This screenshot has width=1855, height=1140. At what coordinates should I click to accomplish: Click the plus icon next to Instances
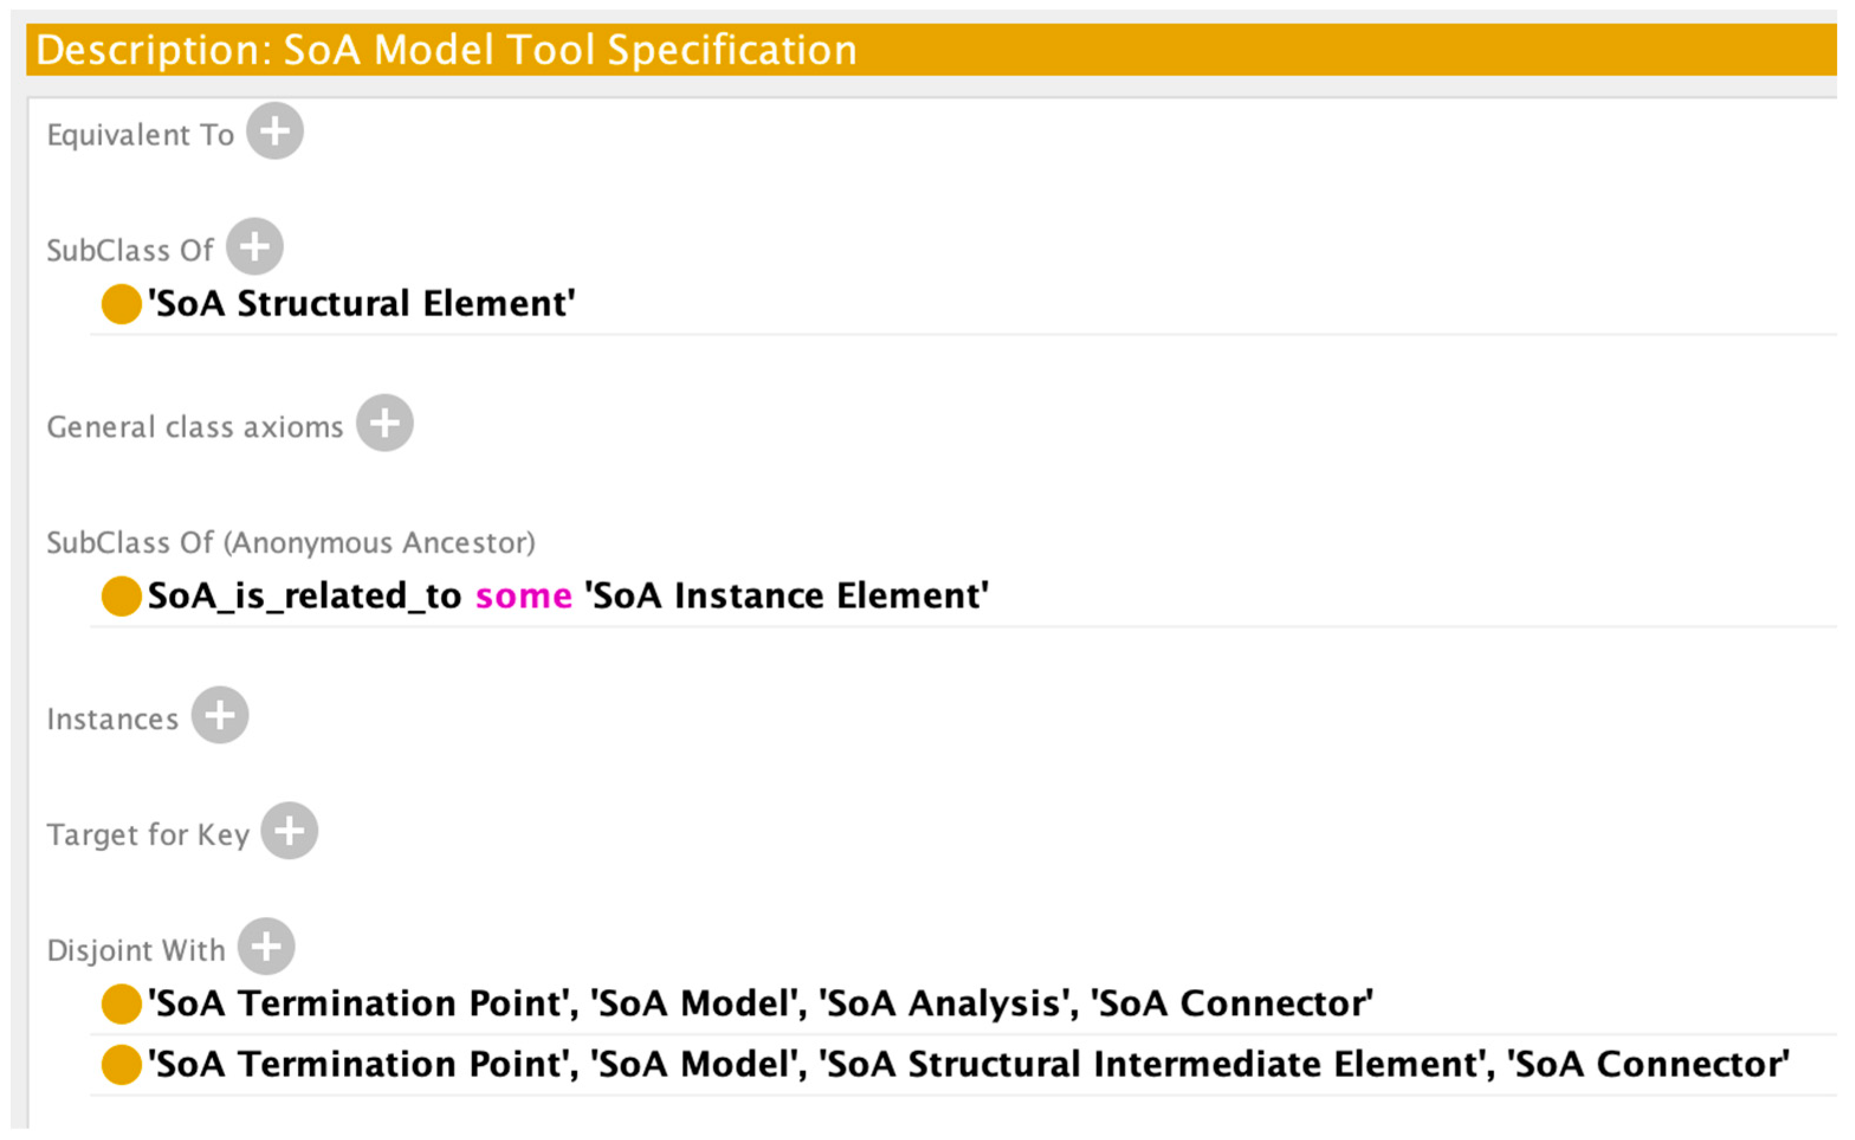tap(219, 715)
